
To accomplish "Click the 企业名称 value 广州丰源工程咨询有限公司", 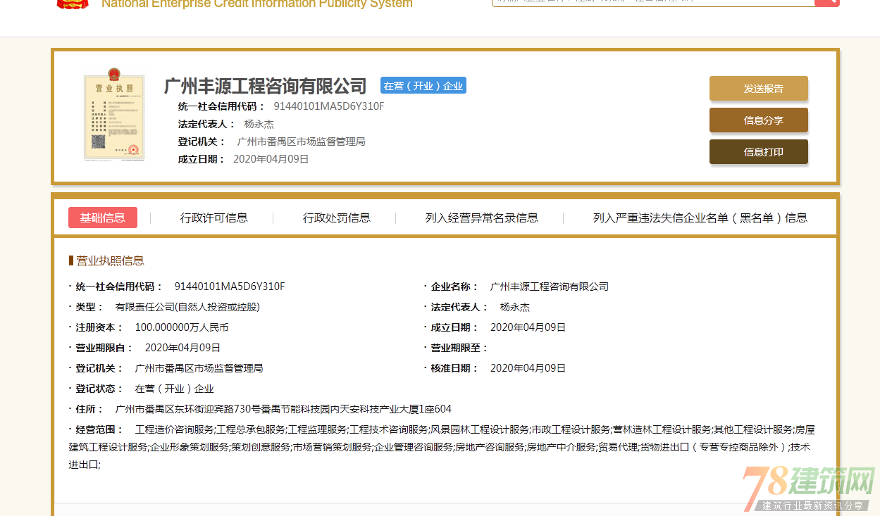I will [550, 287].
